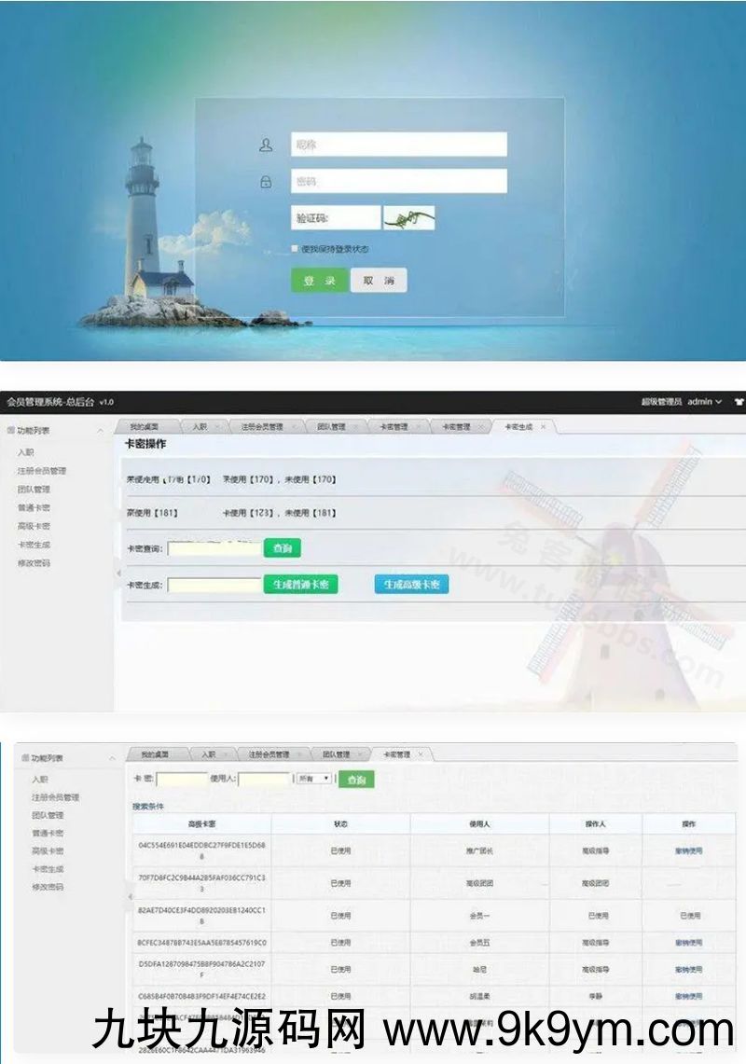746x1064 pixels.
Task: Click the lock icon beside 密码 field
Action: [x=266, y=182]
